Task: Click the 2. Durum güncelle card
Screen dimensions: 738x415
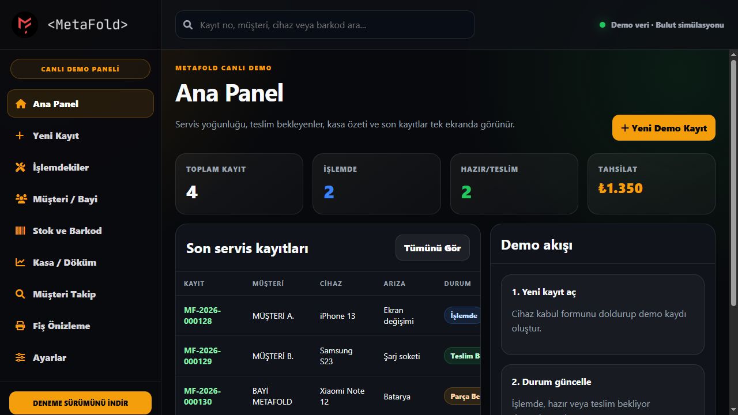Action: [x=603, y=390]
